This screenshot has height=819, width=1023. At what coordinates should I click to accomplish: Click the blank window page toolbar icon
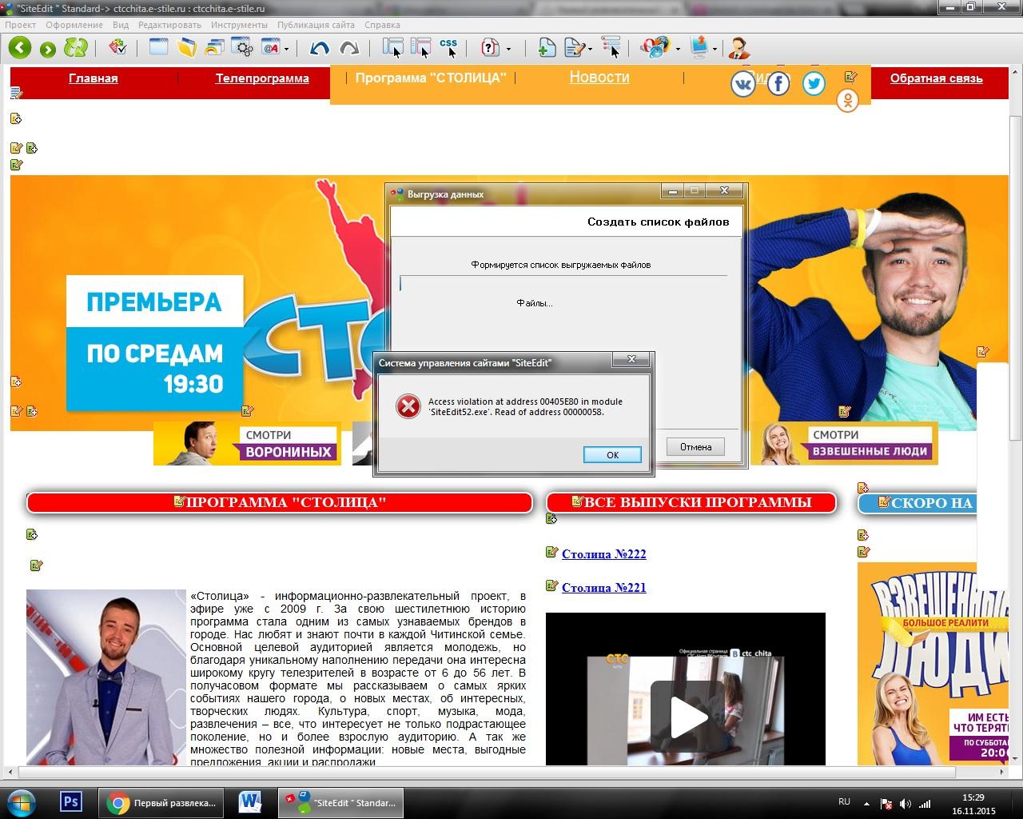coord(158,48)
